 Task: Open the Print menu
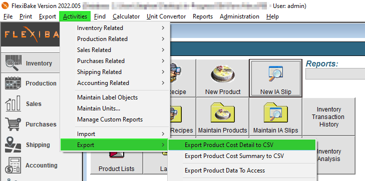pyautogui.click(x=26, y=16)
